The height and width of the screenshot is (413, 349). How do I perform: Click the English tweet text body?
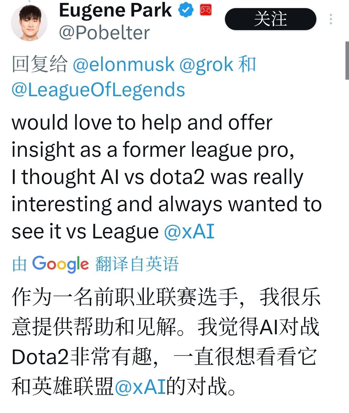click(x=162, y=177)
